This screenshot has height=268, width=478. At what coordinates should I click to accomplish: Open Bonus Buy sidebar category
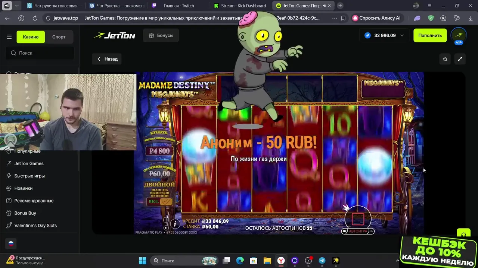point(25,213)
